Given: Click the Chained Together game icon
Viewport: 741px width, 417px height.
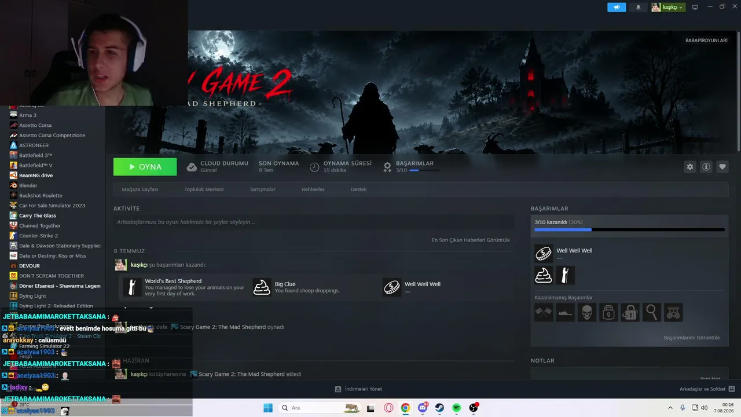Looking at the screenshot, I should [13, 225].
